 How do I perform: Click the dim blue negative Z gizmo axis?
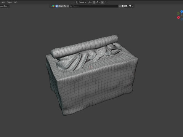pos(182,19)
